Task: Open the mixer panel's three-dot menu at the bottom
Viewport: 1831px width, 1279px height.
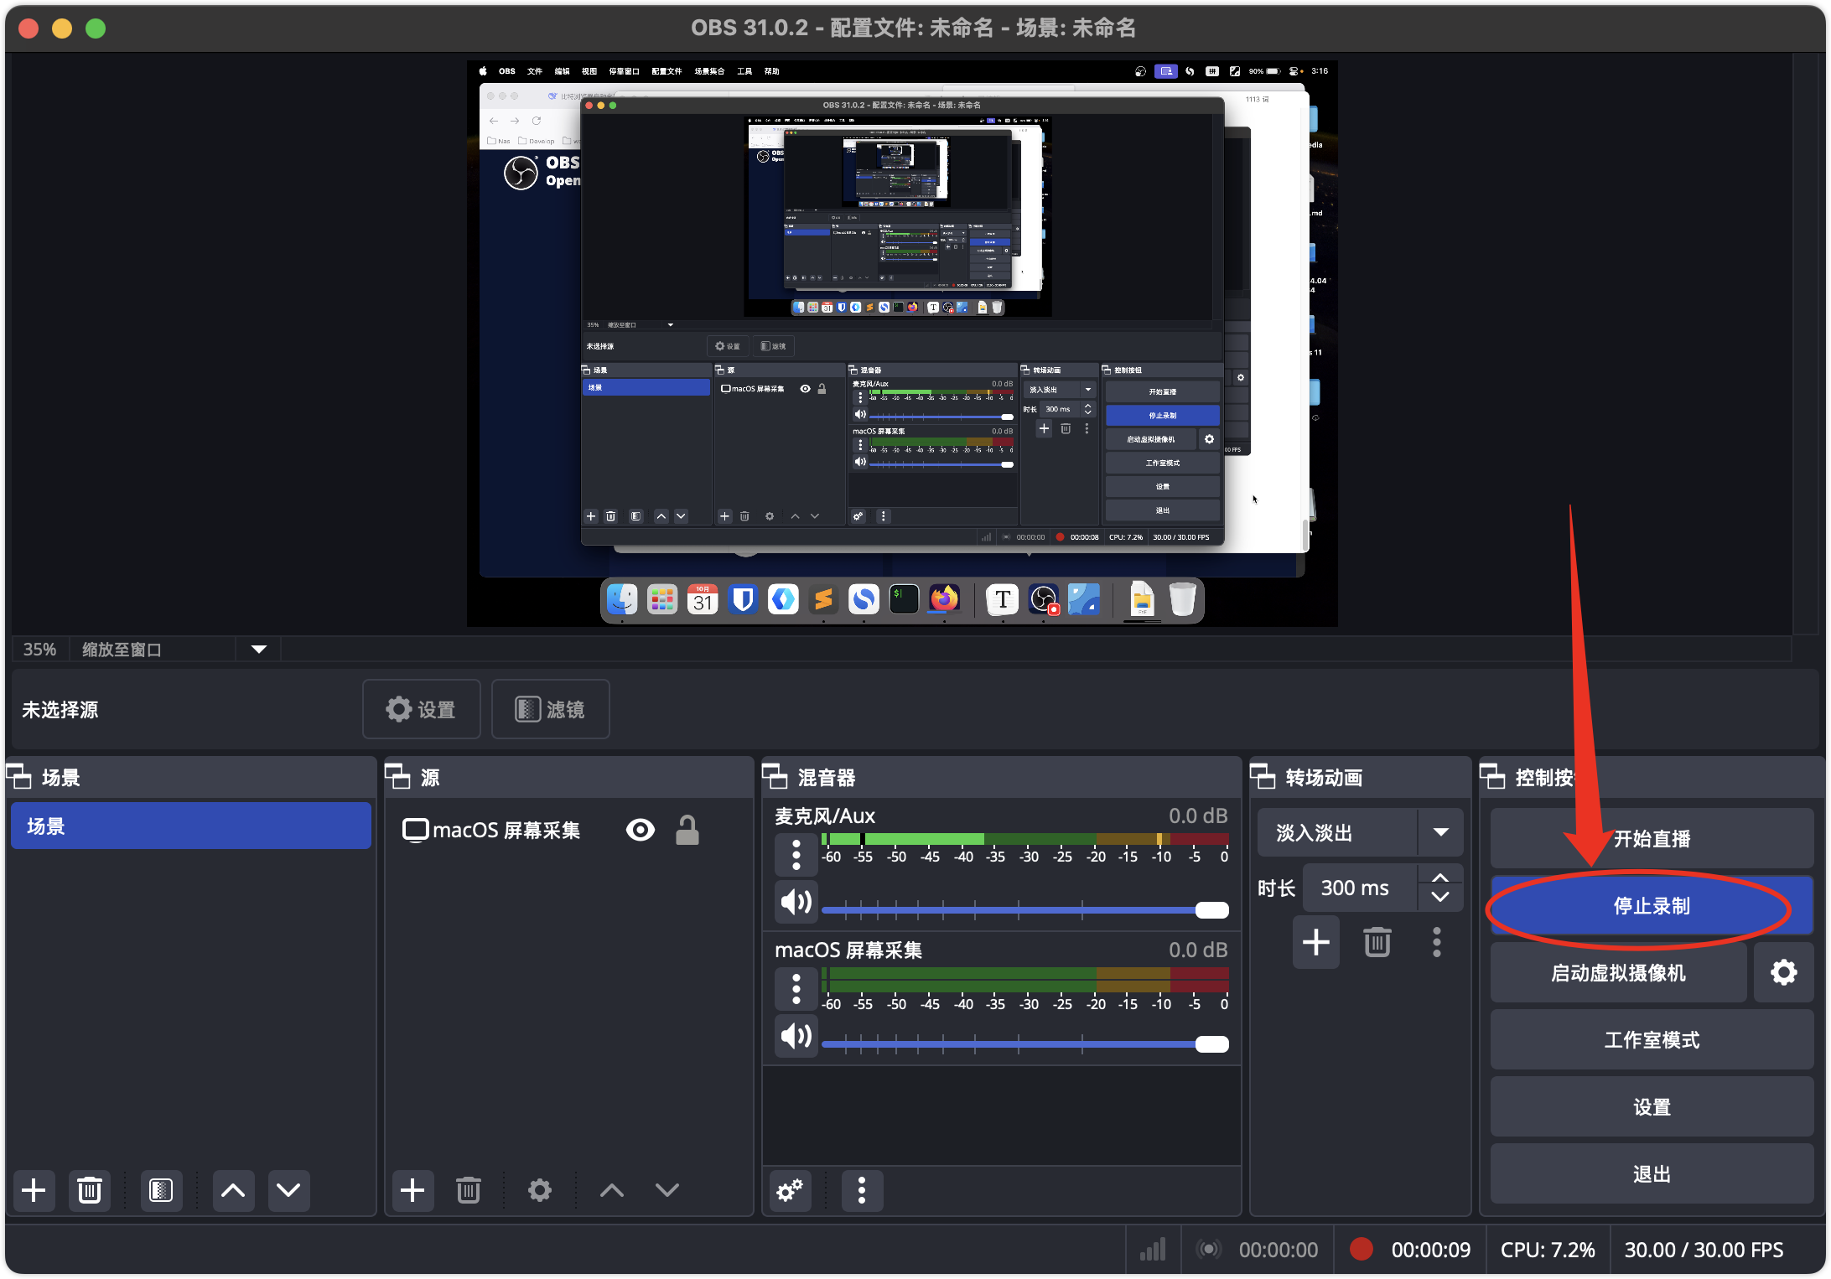Action: click(862, 1190)
